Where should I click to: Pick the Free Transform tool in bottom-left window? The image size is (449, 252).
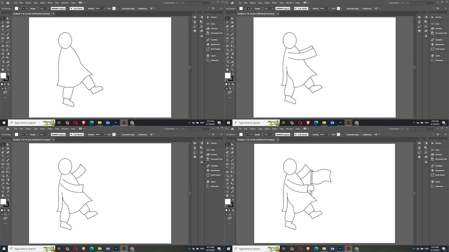tap(8, 172)
